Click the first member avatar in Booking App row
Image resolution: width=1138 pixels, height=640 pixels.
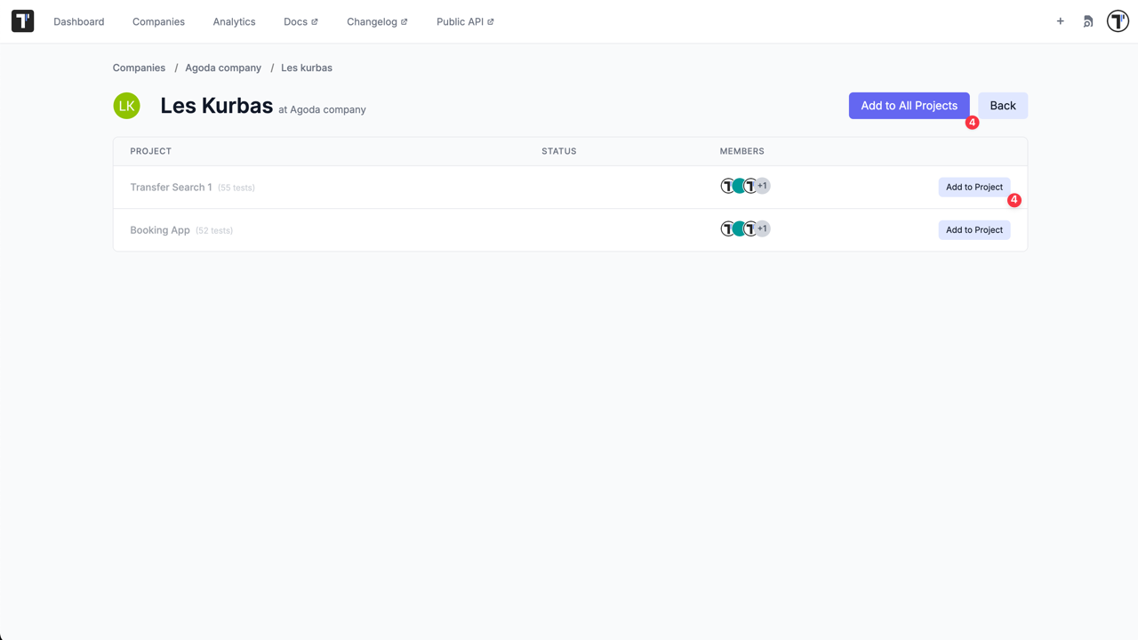point(728,228)
